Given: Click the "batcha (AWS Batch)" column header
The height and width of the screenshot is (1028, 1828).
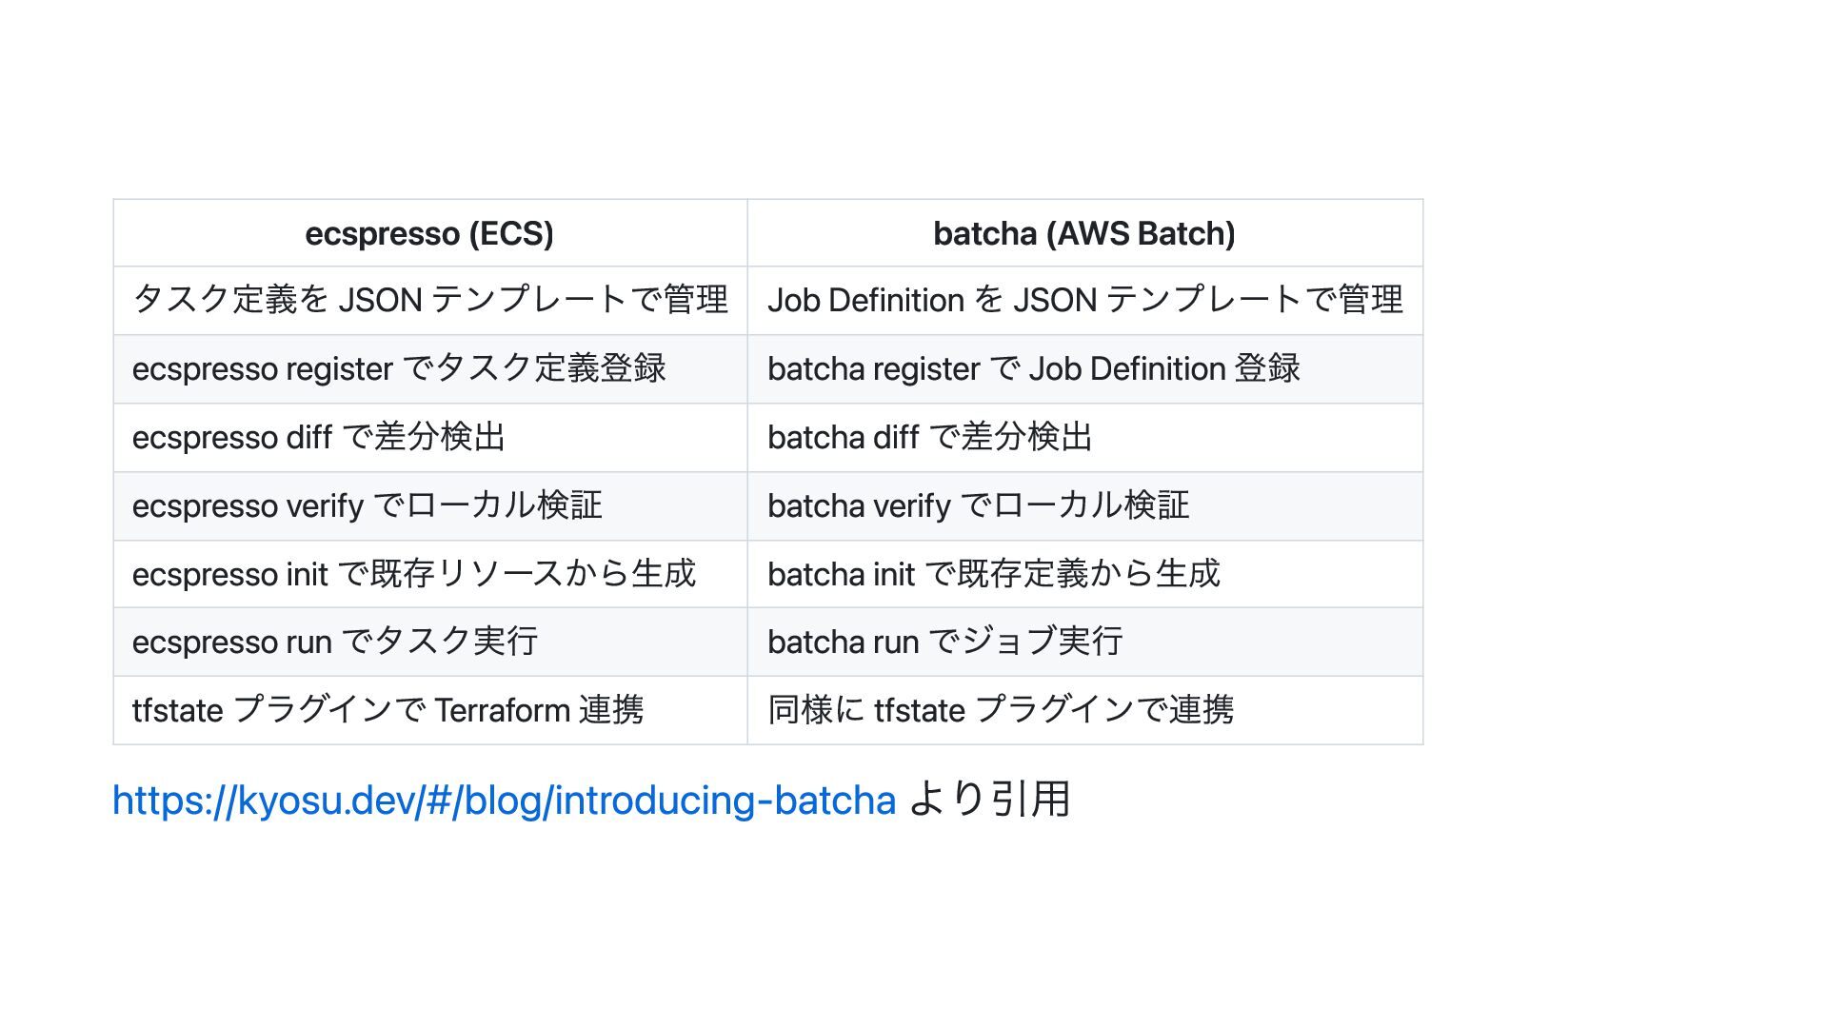Looking at the screenshot, I should point(1083,233).
